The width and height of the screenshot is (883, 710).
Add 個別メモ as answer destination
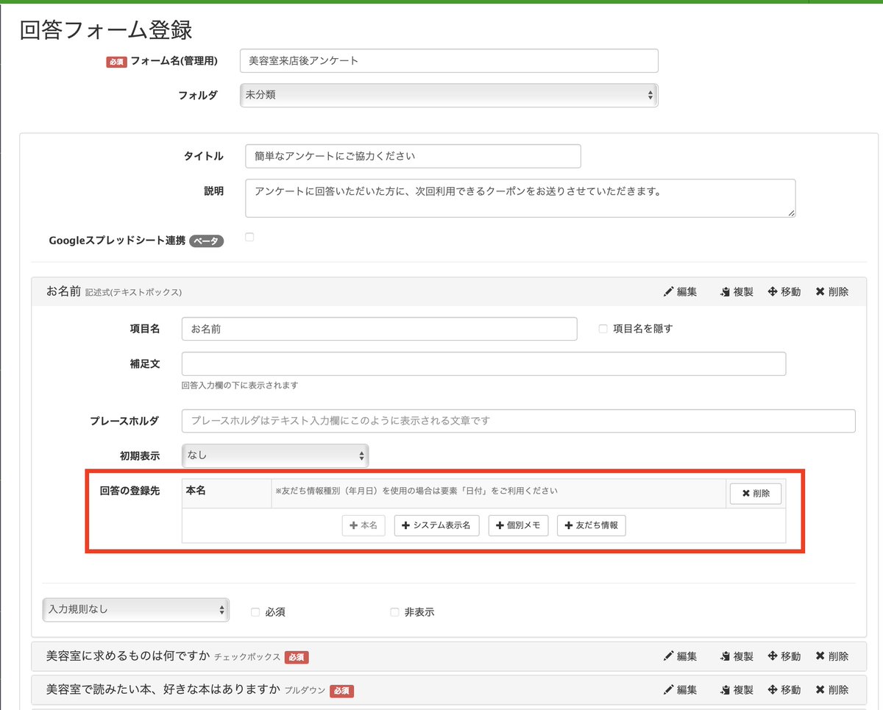[x=518, y=525]
